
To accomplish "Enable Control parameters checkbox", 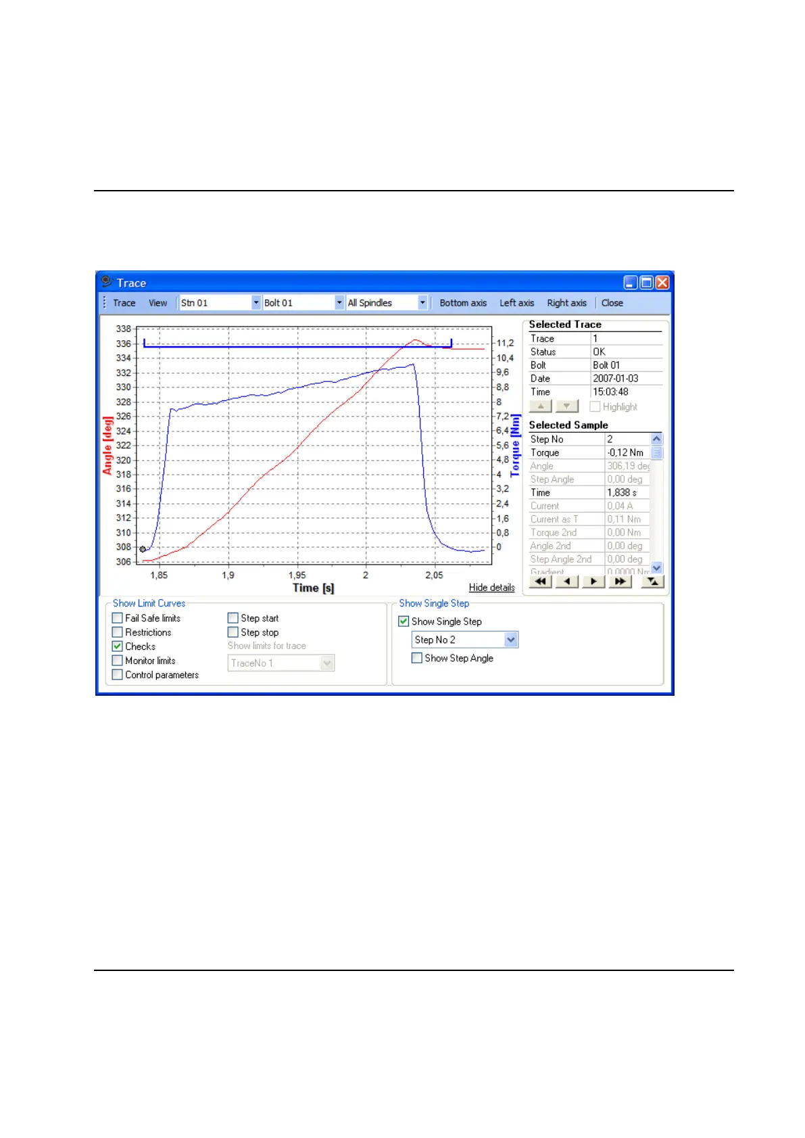I will (118, 675).
